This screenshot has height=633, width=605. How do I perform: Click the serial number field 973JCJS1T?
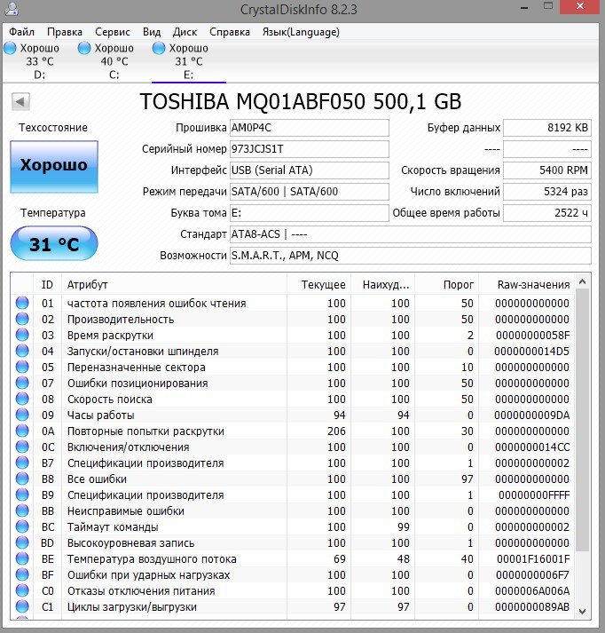(x=310, y=149)
